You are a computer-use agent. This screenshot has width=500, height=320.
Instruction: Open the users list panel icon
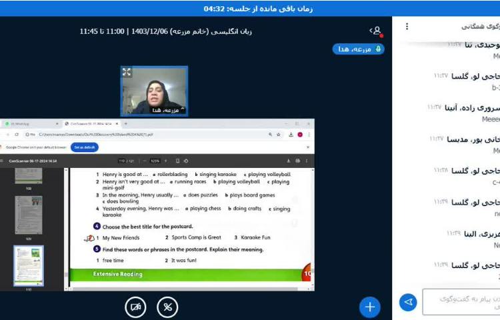click(376, 31)
